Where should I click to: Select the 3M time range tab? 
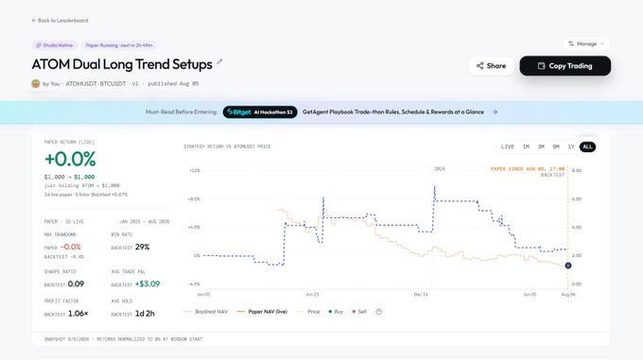pyautogui.click(x=541, y=146)
